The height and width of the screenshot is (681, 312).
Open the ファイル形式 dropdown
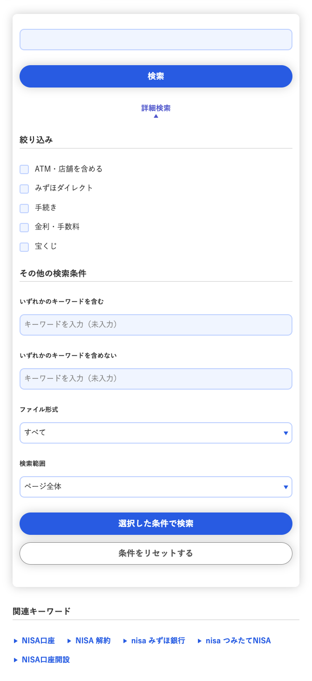coord(156,432)
